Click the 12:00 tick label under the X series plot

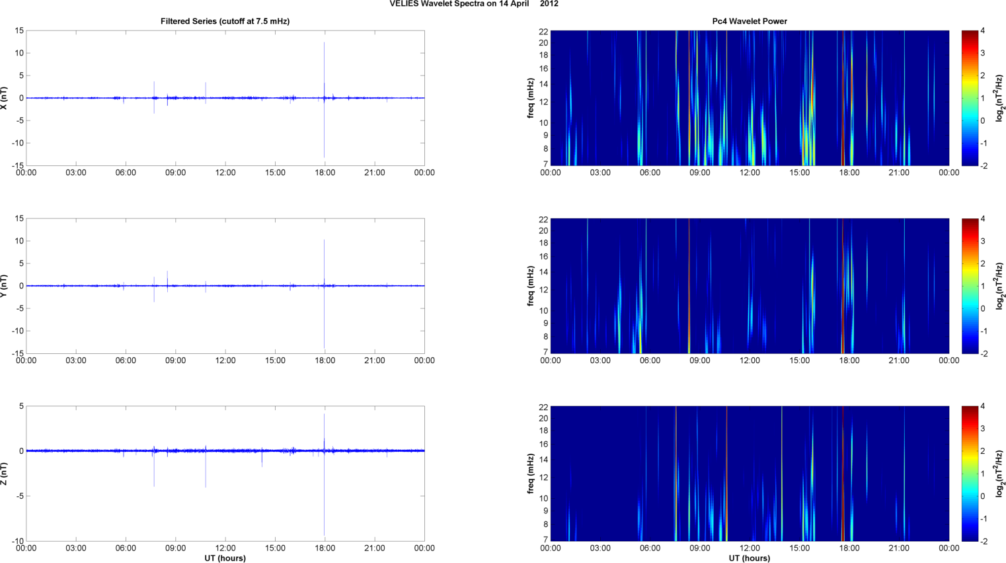coord(225,173)
